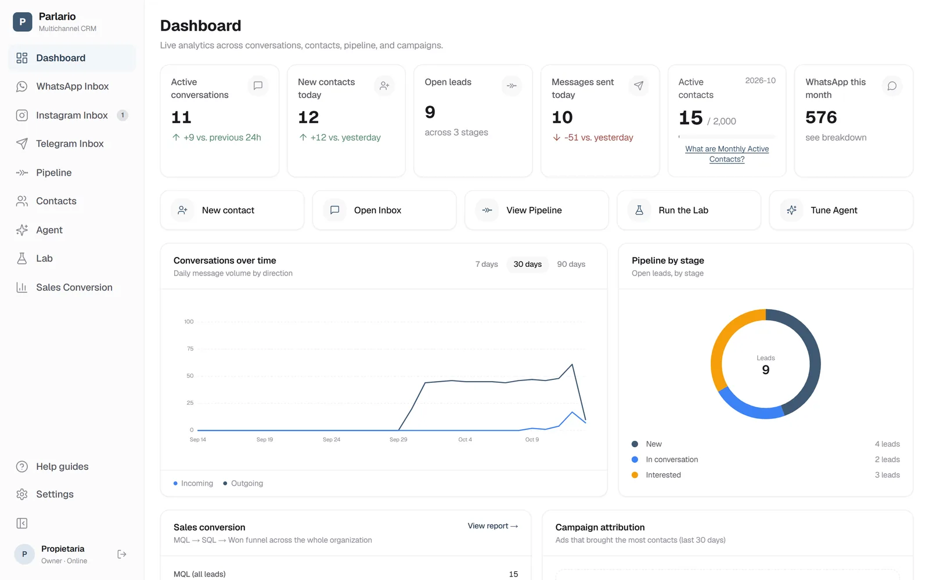This screenshot has width=929, height=580.
Task: Toggle the Incoming legend in conversations chart
Action: (193, 484)
